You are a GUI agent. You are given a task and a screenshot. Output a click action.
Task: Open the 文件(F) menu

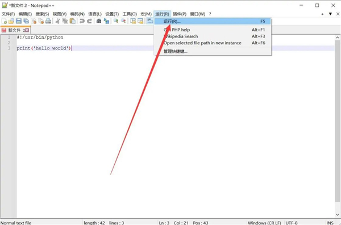[9, 14]
